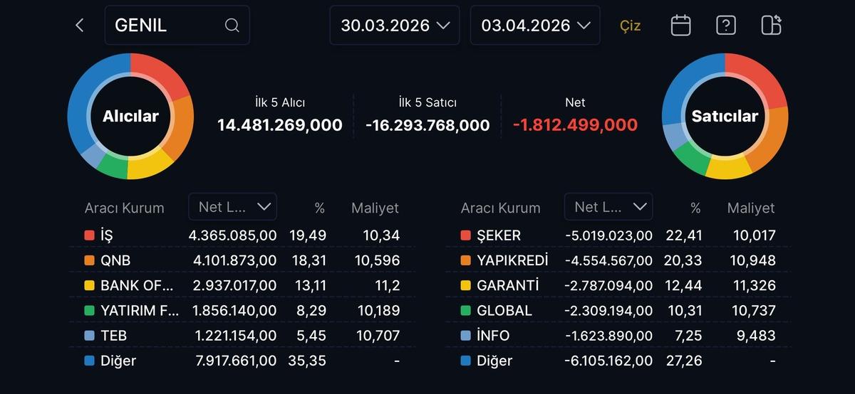This screenshot has width=855, height=394.
Task: Open the start date 30.03.2026 dropdown
Action: coord(394,26)
